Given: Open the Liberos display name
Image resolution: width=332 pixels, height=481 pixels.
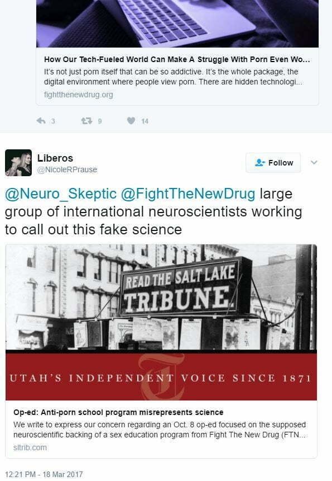Looking at the screenshot, I should coord(55,158).
